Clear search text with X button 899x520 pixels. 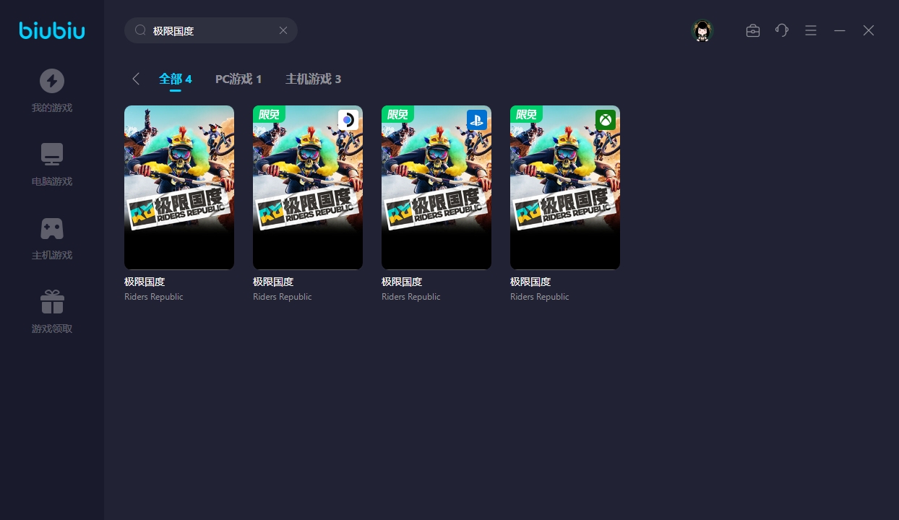pyautogui.click(x=283, y=30)
